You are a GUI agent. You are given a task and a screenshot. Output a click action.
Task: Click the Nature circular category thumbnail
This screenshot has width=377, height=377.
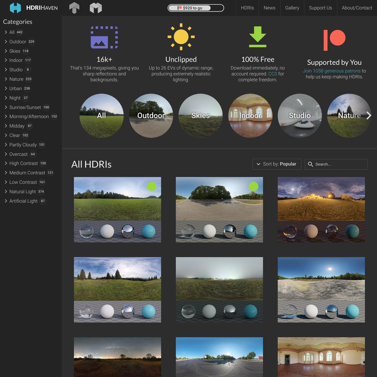(349, 116)
